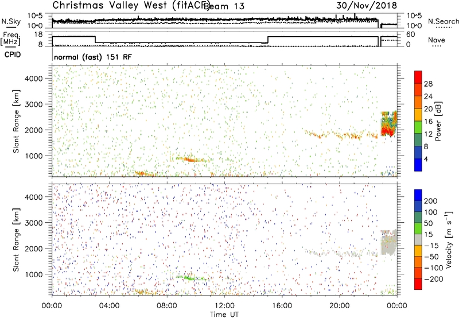Click the 'CPID' label
Screen dimensions: 459x318
[13, 55]
